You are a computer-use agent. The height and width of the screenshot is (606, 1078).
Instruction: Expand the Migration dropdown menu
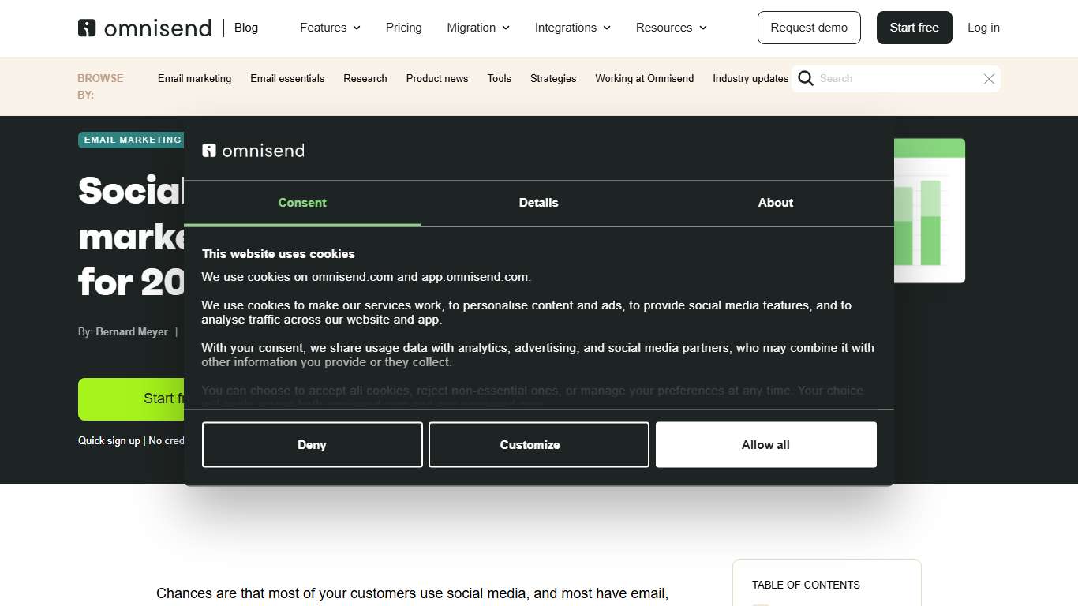(478, 28)
